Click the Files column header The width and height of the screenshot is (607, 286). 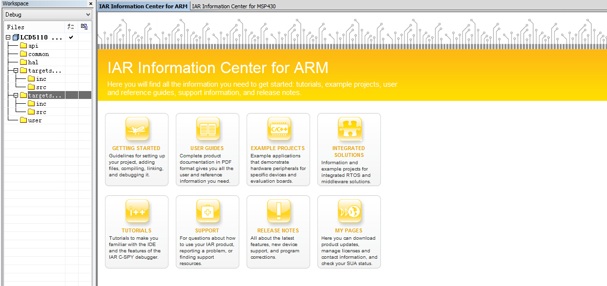pos(34,27)
